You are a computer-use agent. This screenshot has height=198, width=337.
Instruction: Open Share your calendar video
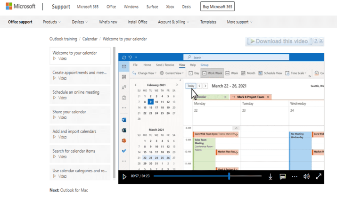pos(80,115)
